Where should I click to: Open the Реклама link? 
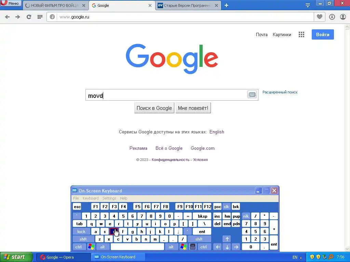pyautogui.click(x=138, y=148)
